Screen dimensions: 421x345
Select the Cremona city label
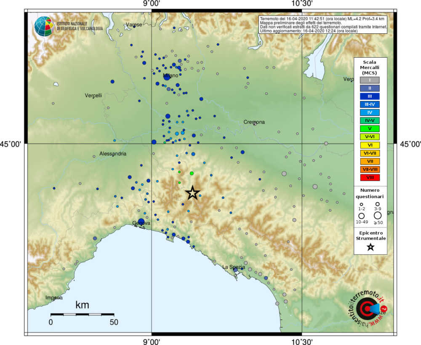coord(254,121)
